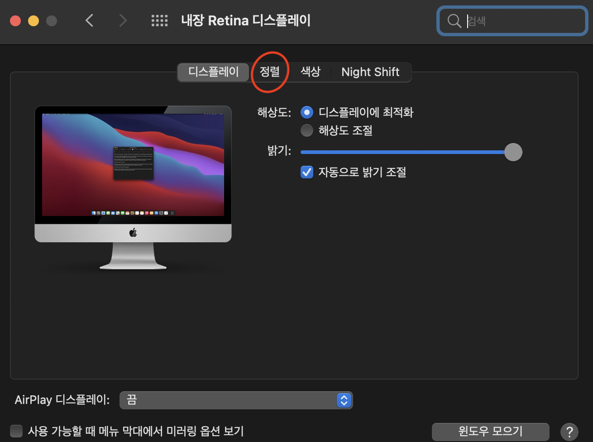Select 해상도 조절 radio button

pos(307,130)
